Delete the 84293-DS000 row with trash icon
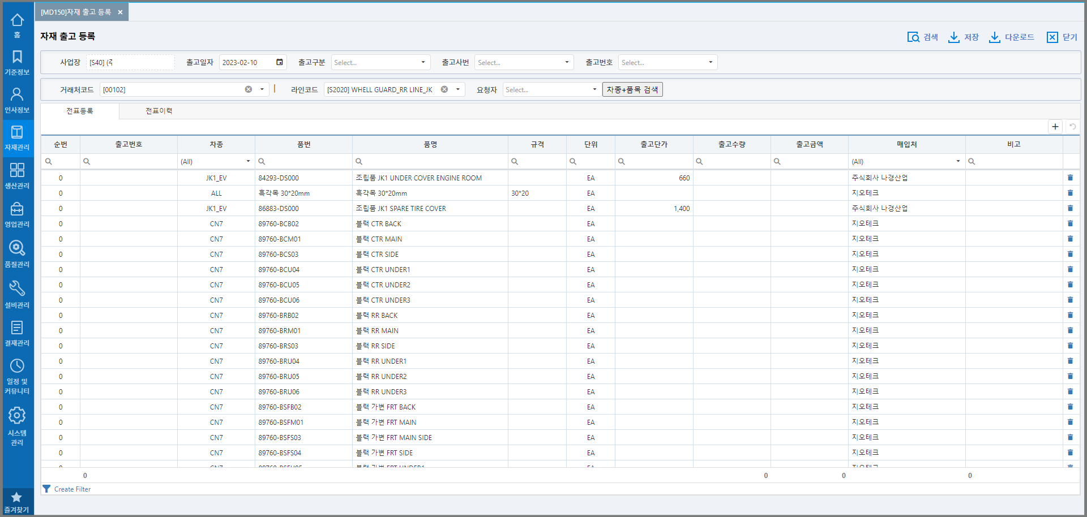 coord(1070,178)
